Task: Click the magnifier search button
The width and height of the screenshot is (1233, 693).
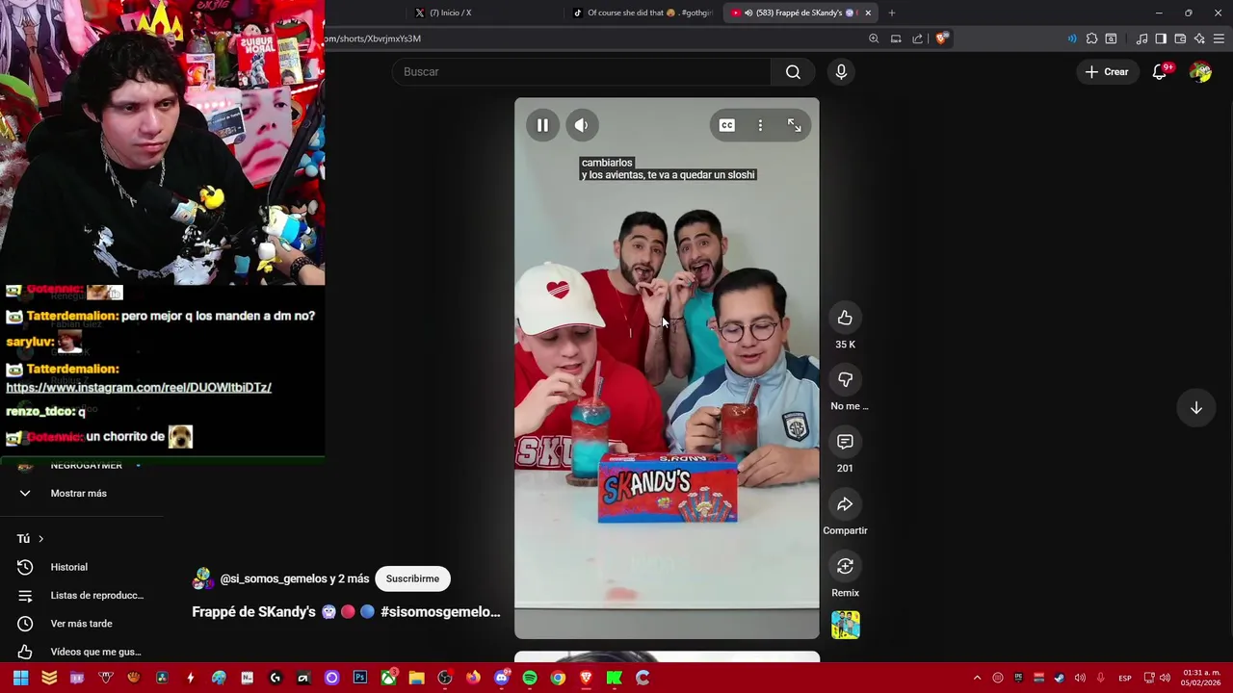Action: click(793, 72)
